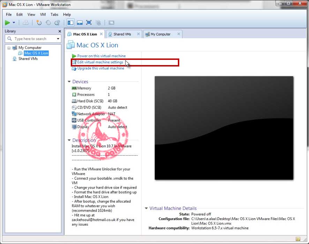
Task: Open the Library search options dropdown
Action: click(x=58, y=39)
